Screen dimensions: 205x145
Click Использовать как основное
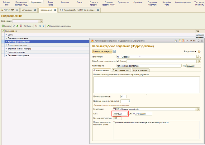click(59, 26)
